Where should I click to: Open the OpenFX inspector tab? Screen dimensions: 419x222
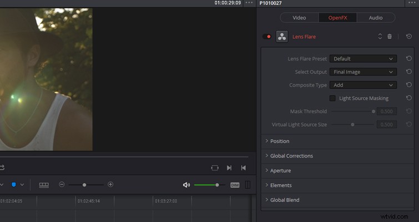point(338,18)
